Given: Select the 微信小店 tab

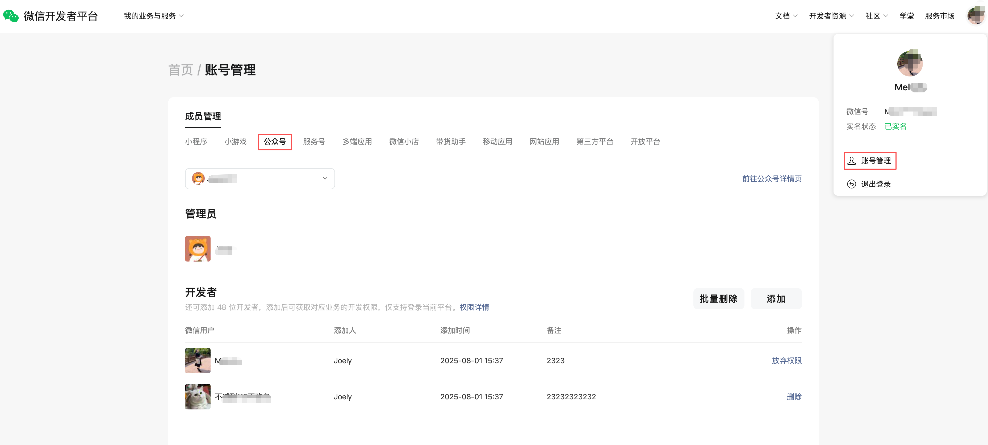Looking at the screenshot, I should pyautogui.click(x=404, y=142).
